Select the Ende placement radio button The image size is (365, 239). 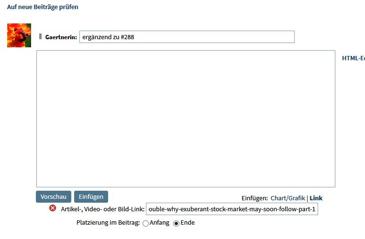pos(176,223)
